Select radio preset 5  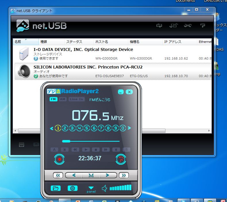point(87,128)
